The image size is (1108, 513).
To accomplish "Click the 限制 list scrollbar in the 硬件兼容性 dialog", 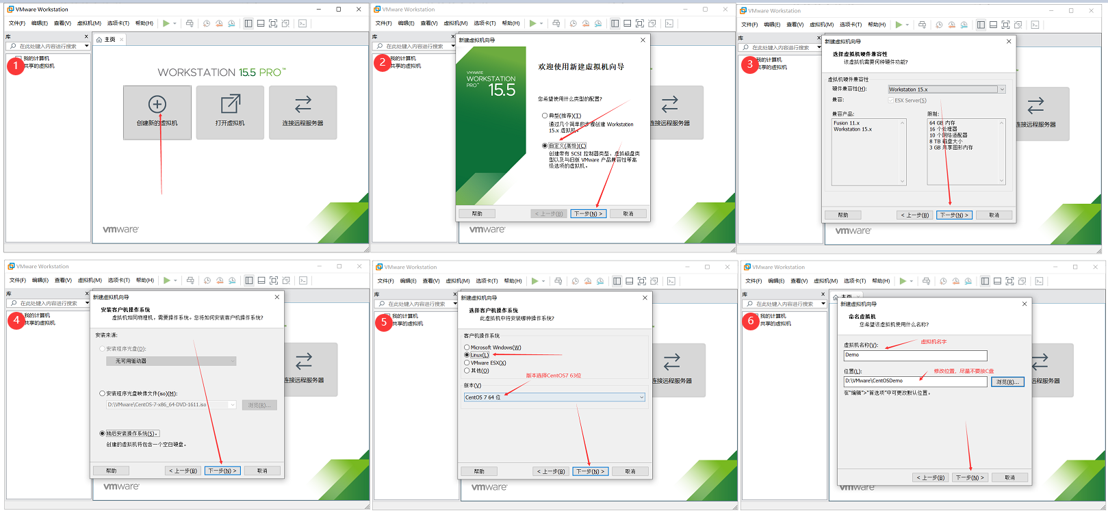I will point(1002,152).
